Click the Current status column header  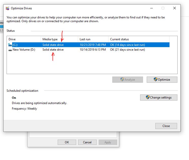[139, 39]
